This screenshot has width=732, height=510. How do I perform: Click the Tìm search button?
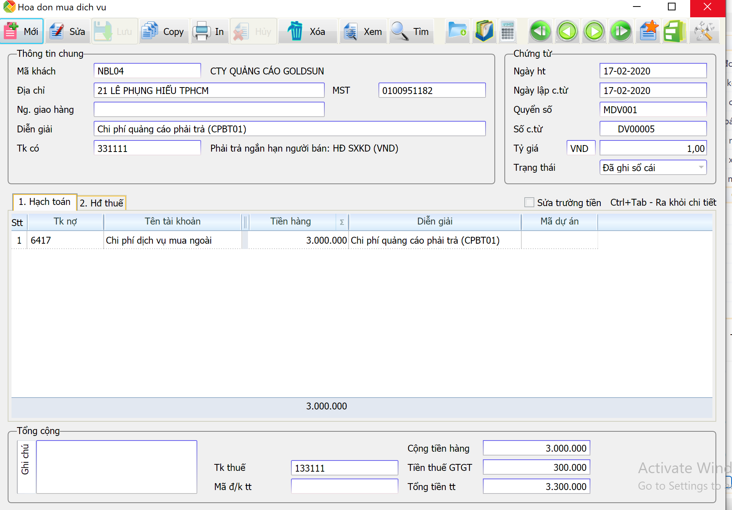coord(411,31)
